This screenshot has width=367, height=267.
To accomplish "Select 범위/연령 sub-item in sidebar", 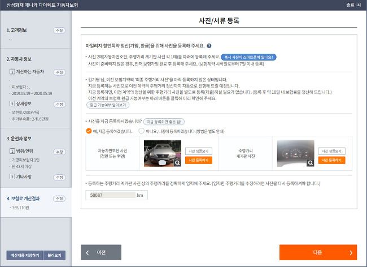I will (x=21, y=151).
